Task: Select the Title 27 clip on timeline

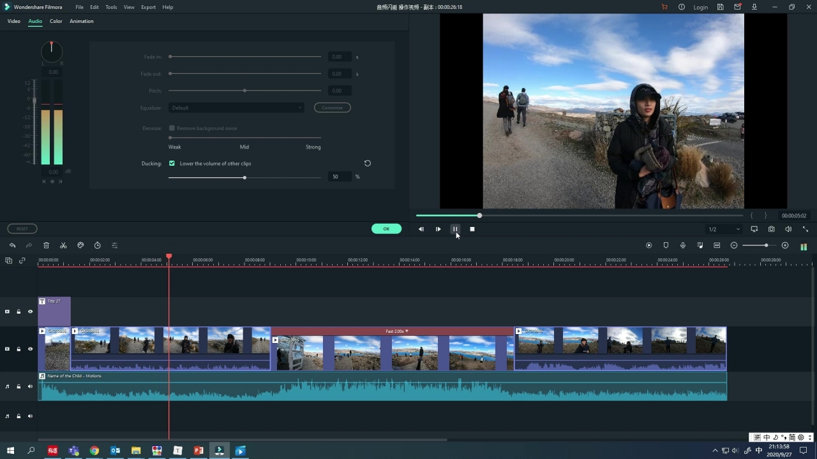Action: pos(54,312)
